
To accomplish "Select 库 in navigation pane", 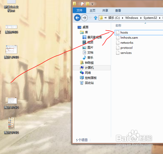I will [84, 32].
